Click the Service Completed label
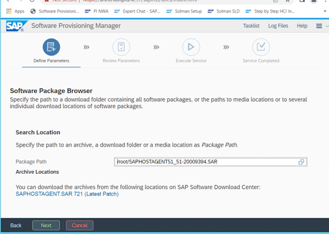The image size is (329, 234). 261,61
